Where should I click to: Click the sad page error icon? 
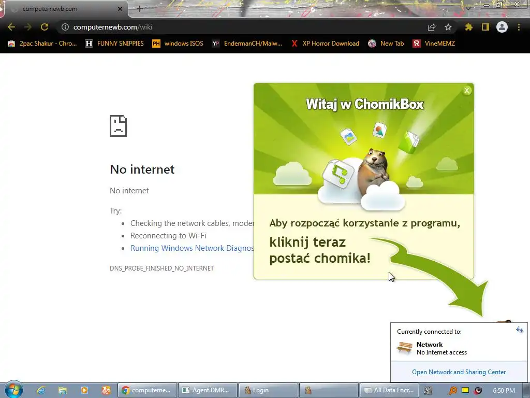tap(119, 126)
